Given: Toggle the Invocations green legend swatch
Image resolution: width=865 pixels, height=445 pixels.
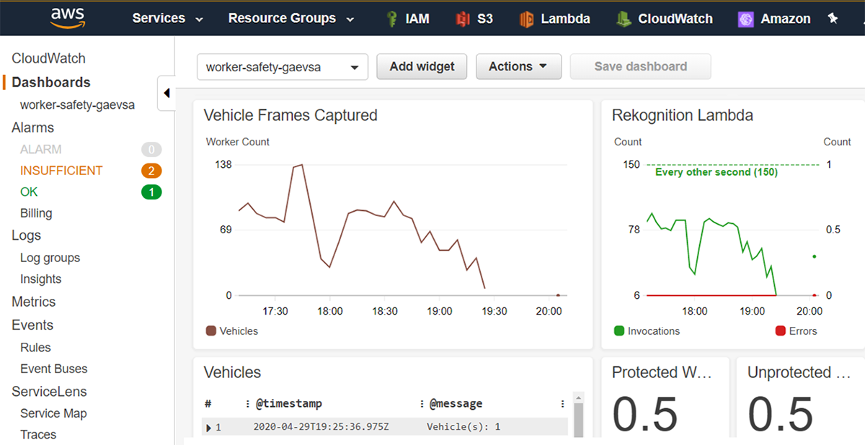Looking at the screenshot, I should click(x=619, y=331).
